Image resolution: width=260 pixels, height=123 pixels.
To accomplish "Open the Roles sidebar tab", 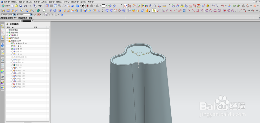I will pyautogui.click(x=3, y=82).
